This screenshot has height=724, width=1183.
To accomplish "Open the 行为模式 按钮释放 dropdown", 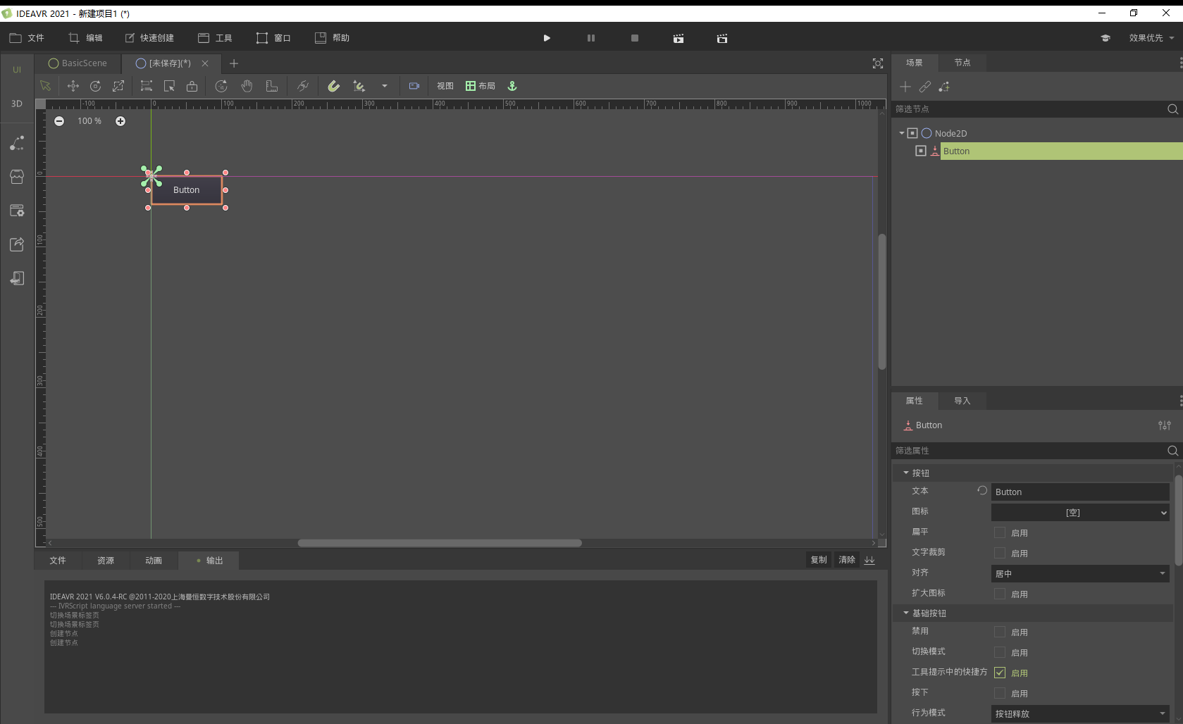I will 1080,714.
